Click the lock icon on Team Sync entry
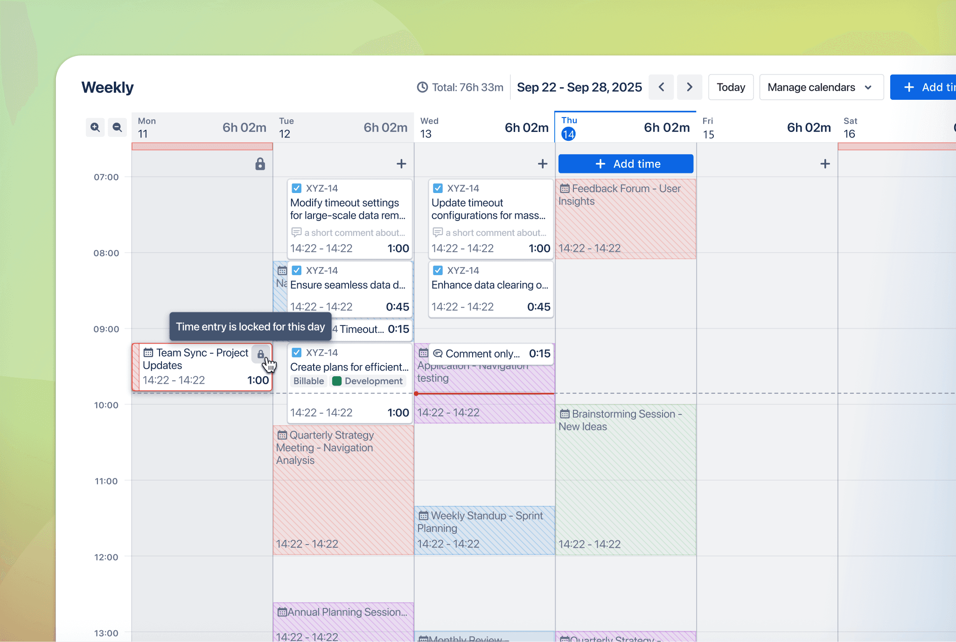 pyautogui.click(x=261, y=354)
